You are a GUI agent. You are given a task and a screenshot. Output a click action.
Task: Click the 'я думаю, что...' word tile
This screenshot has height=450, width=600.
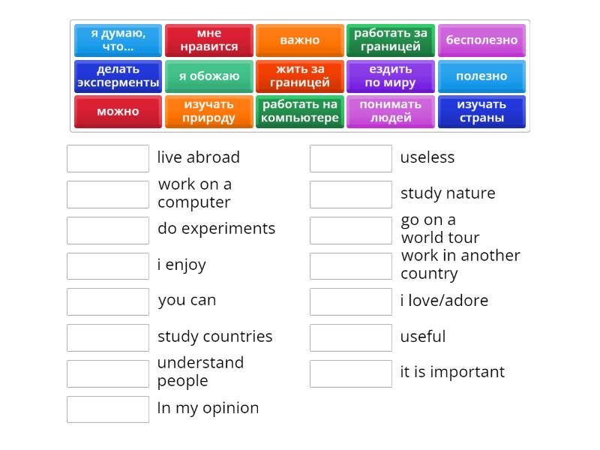118,40
